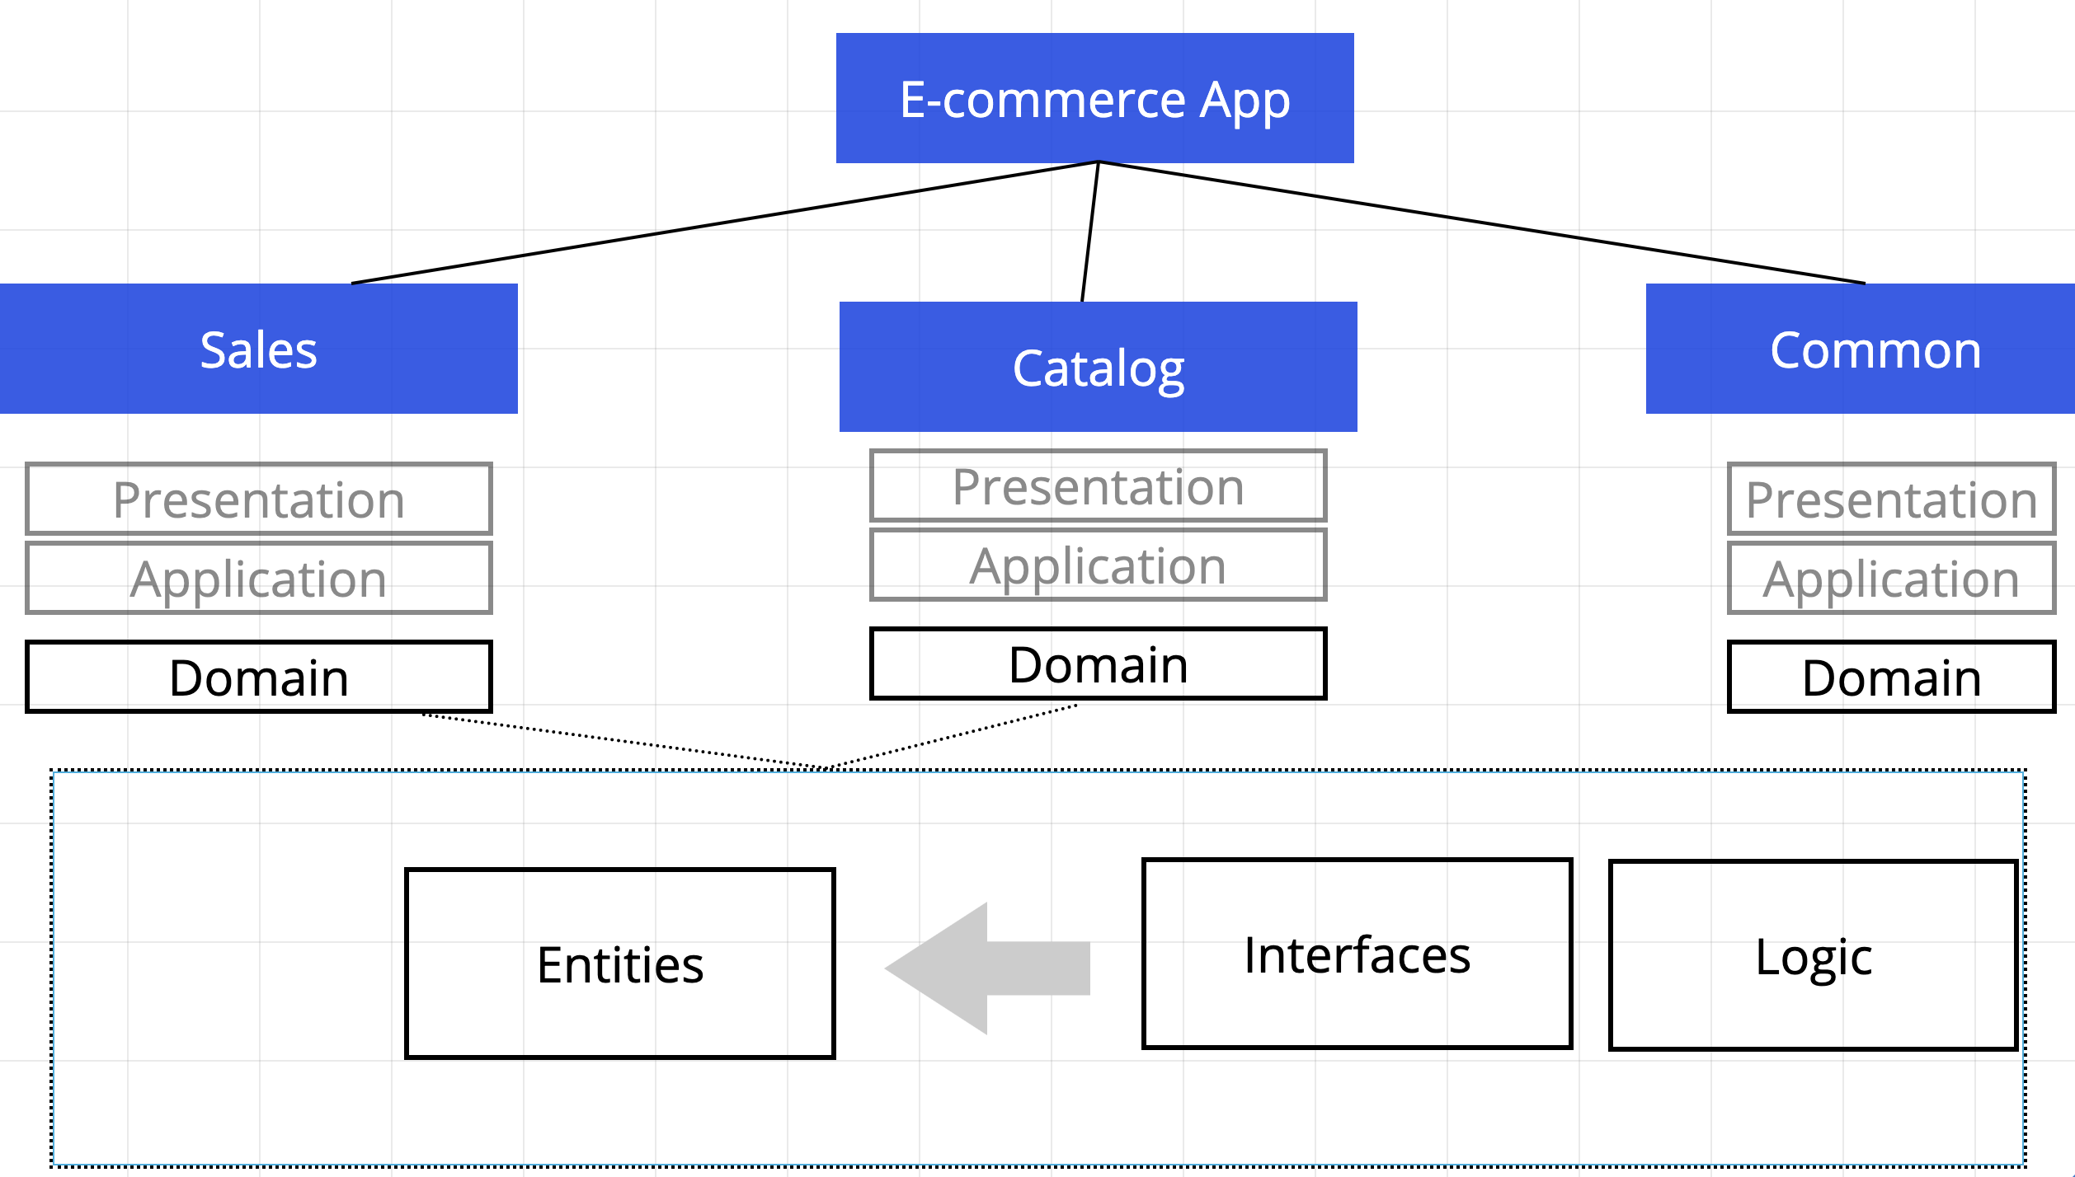Select the blue Sales module box

258,349
